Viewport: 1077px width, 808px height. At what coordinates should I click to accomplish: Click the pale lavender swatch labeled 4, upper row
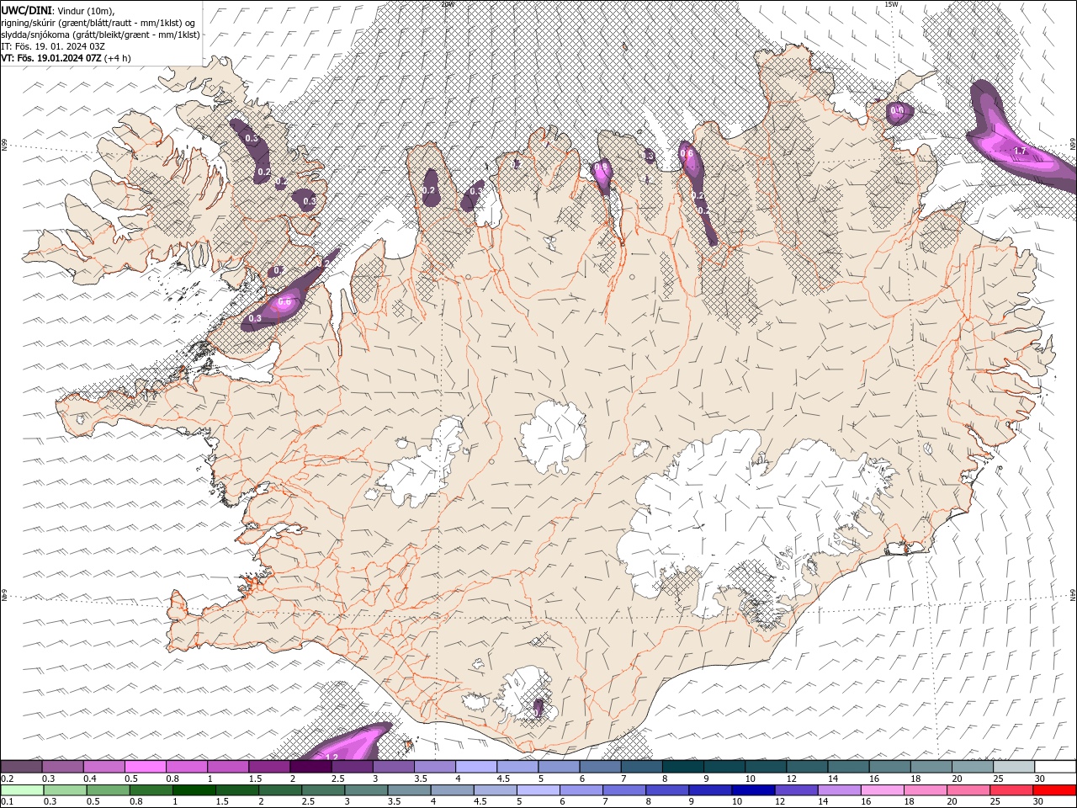pyautogui.click(x=476, y=767)
